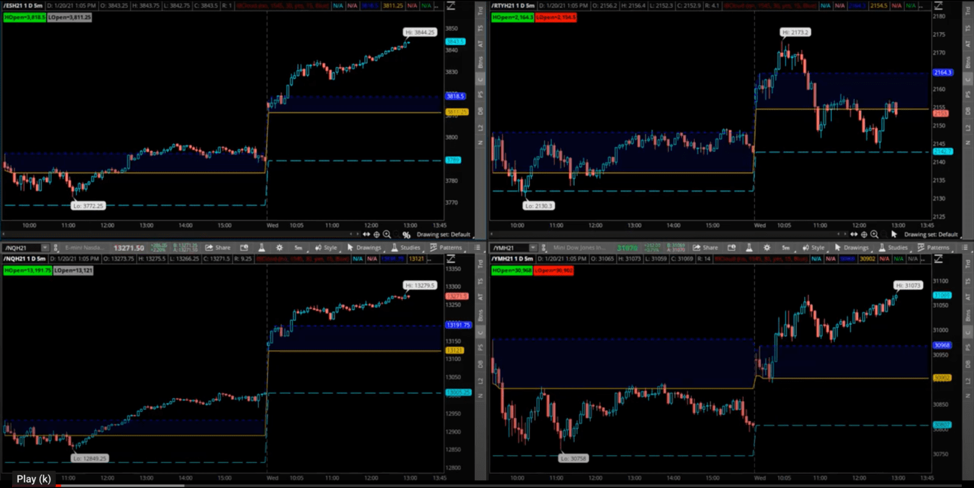
Task: Open the Drawings menu on /NQH21 chart
Action: point(364,248)
